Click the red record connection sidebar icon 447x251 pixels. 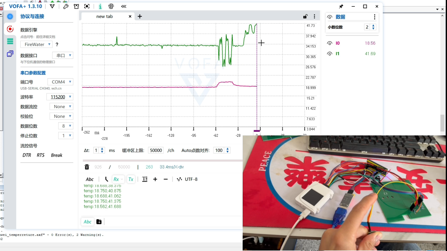pyautogui.click(x=10, y=29)
